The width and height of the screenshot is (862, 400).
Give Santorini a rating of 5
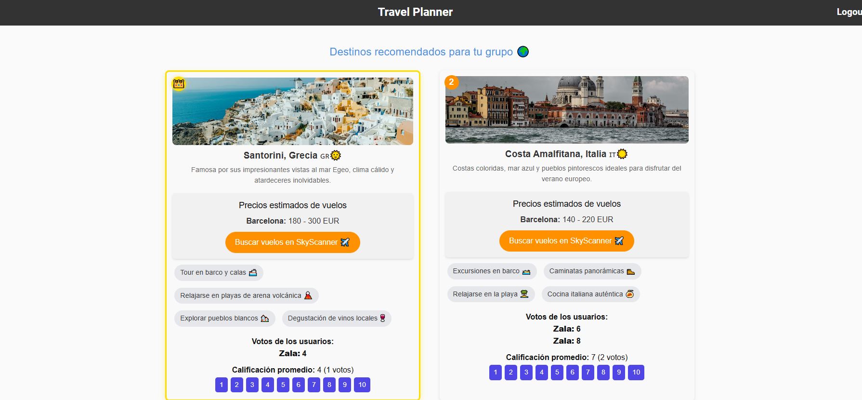click(x=283, y=385)
